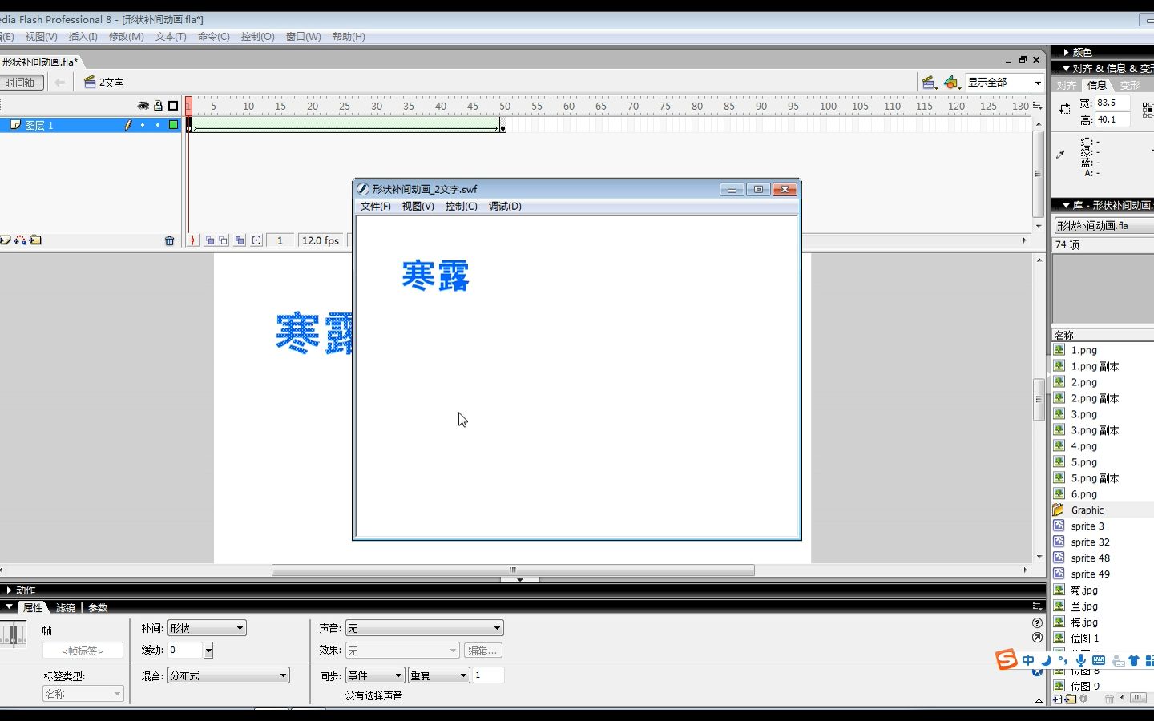Open timeline frame view options menu
This screenshot has width=1154, height=721.
tap(1038, 106)
